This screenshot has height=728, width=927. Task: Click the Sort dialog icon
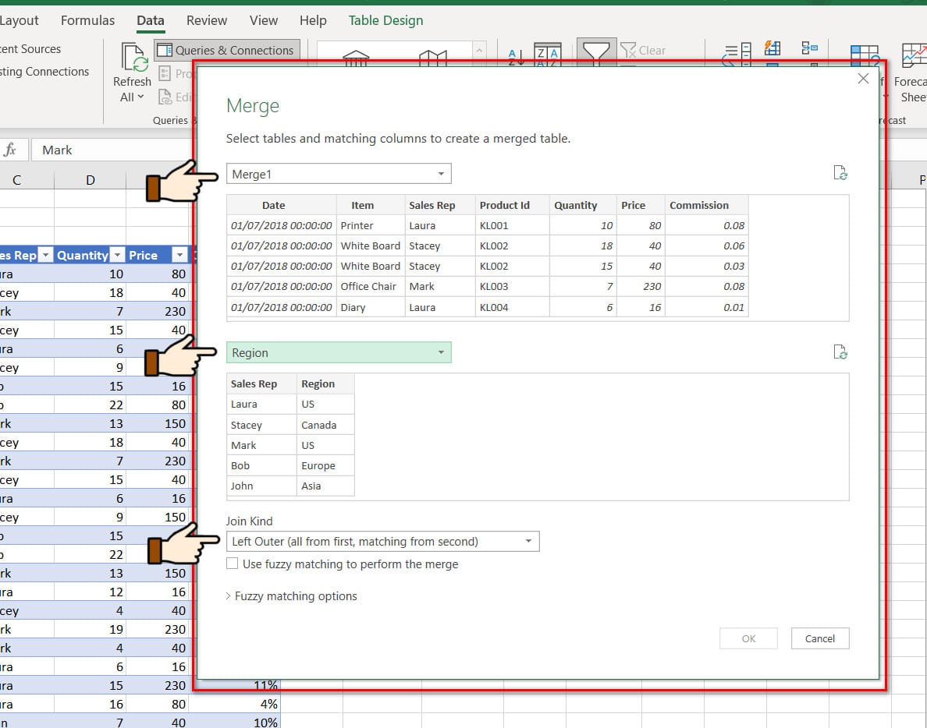point(547,55)
